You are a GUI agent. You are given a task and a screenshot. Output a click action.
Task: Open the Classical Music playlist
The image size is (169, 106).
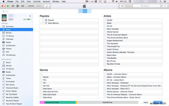tap(12, 88)
